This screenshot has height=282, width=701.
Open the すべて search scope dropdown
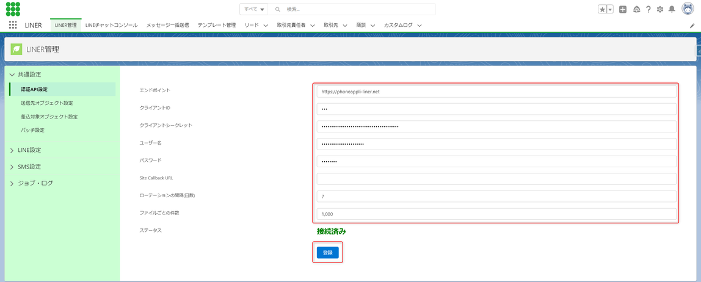point(254,9)
